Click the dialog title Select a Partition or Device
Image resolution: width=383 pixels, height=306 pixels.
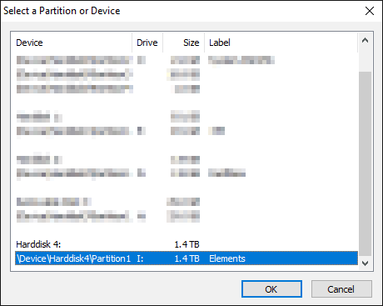click(x=62, y=11)
